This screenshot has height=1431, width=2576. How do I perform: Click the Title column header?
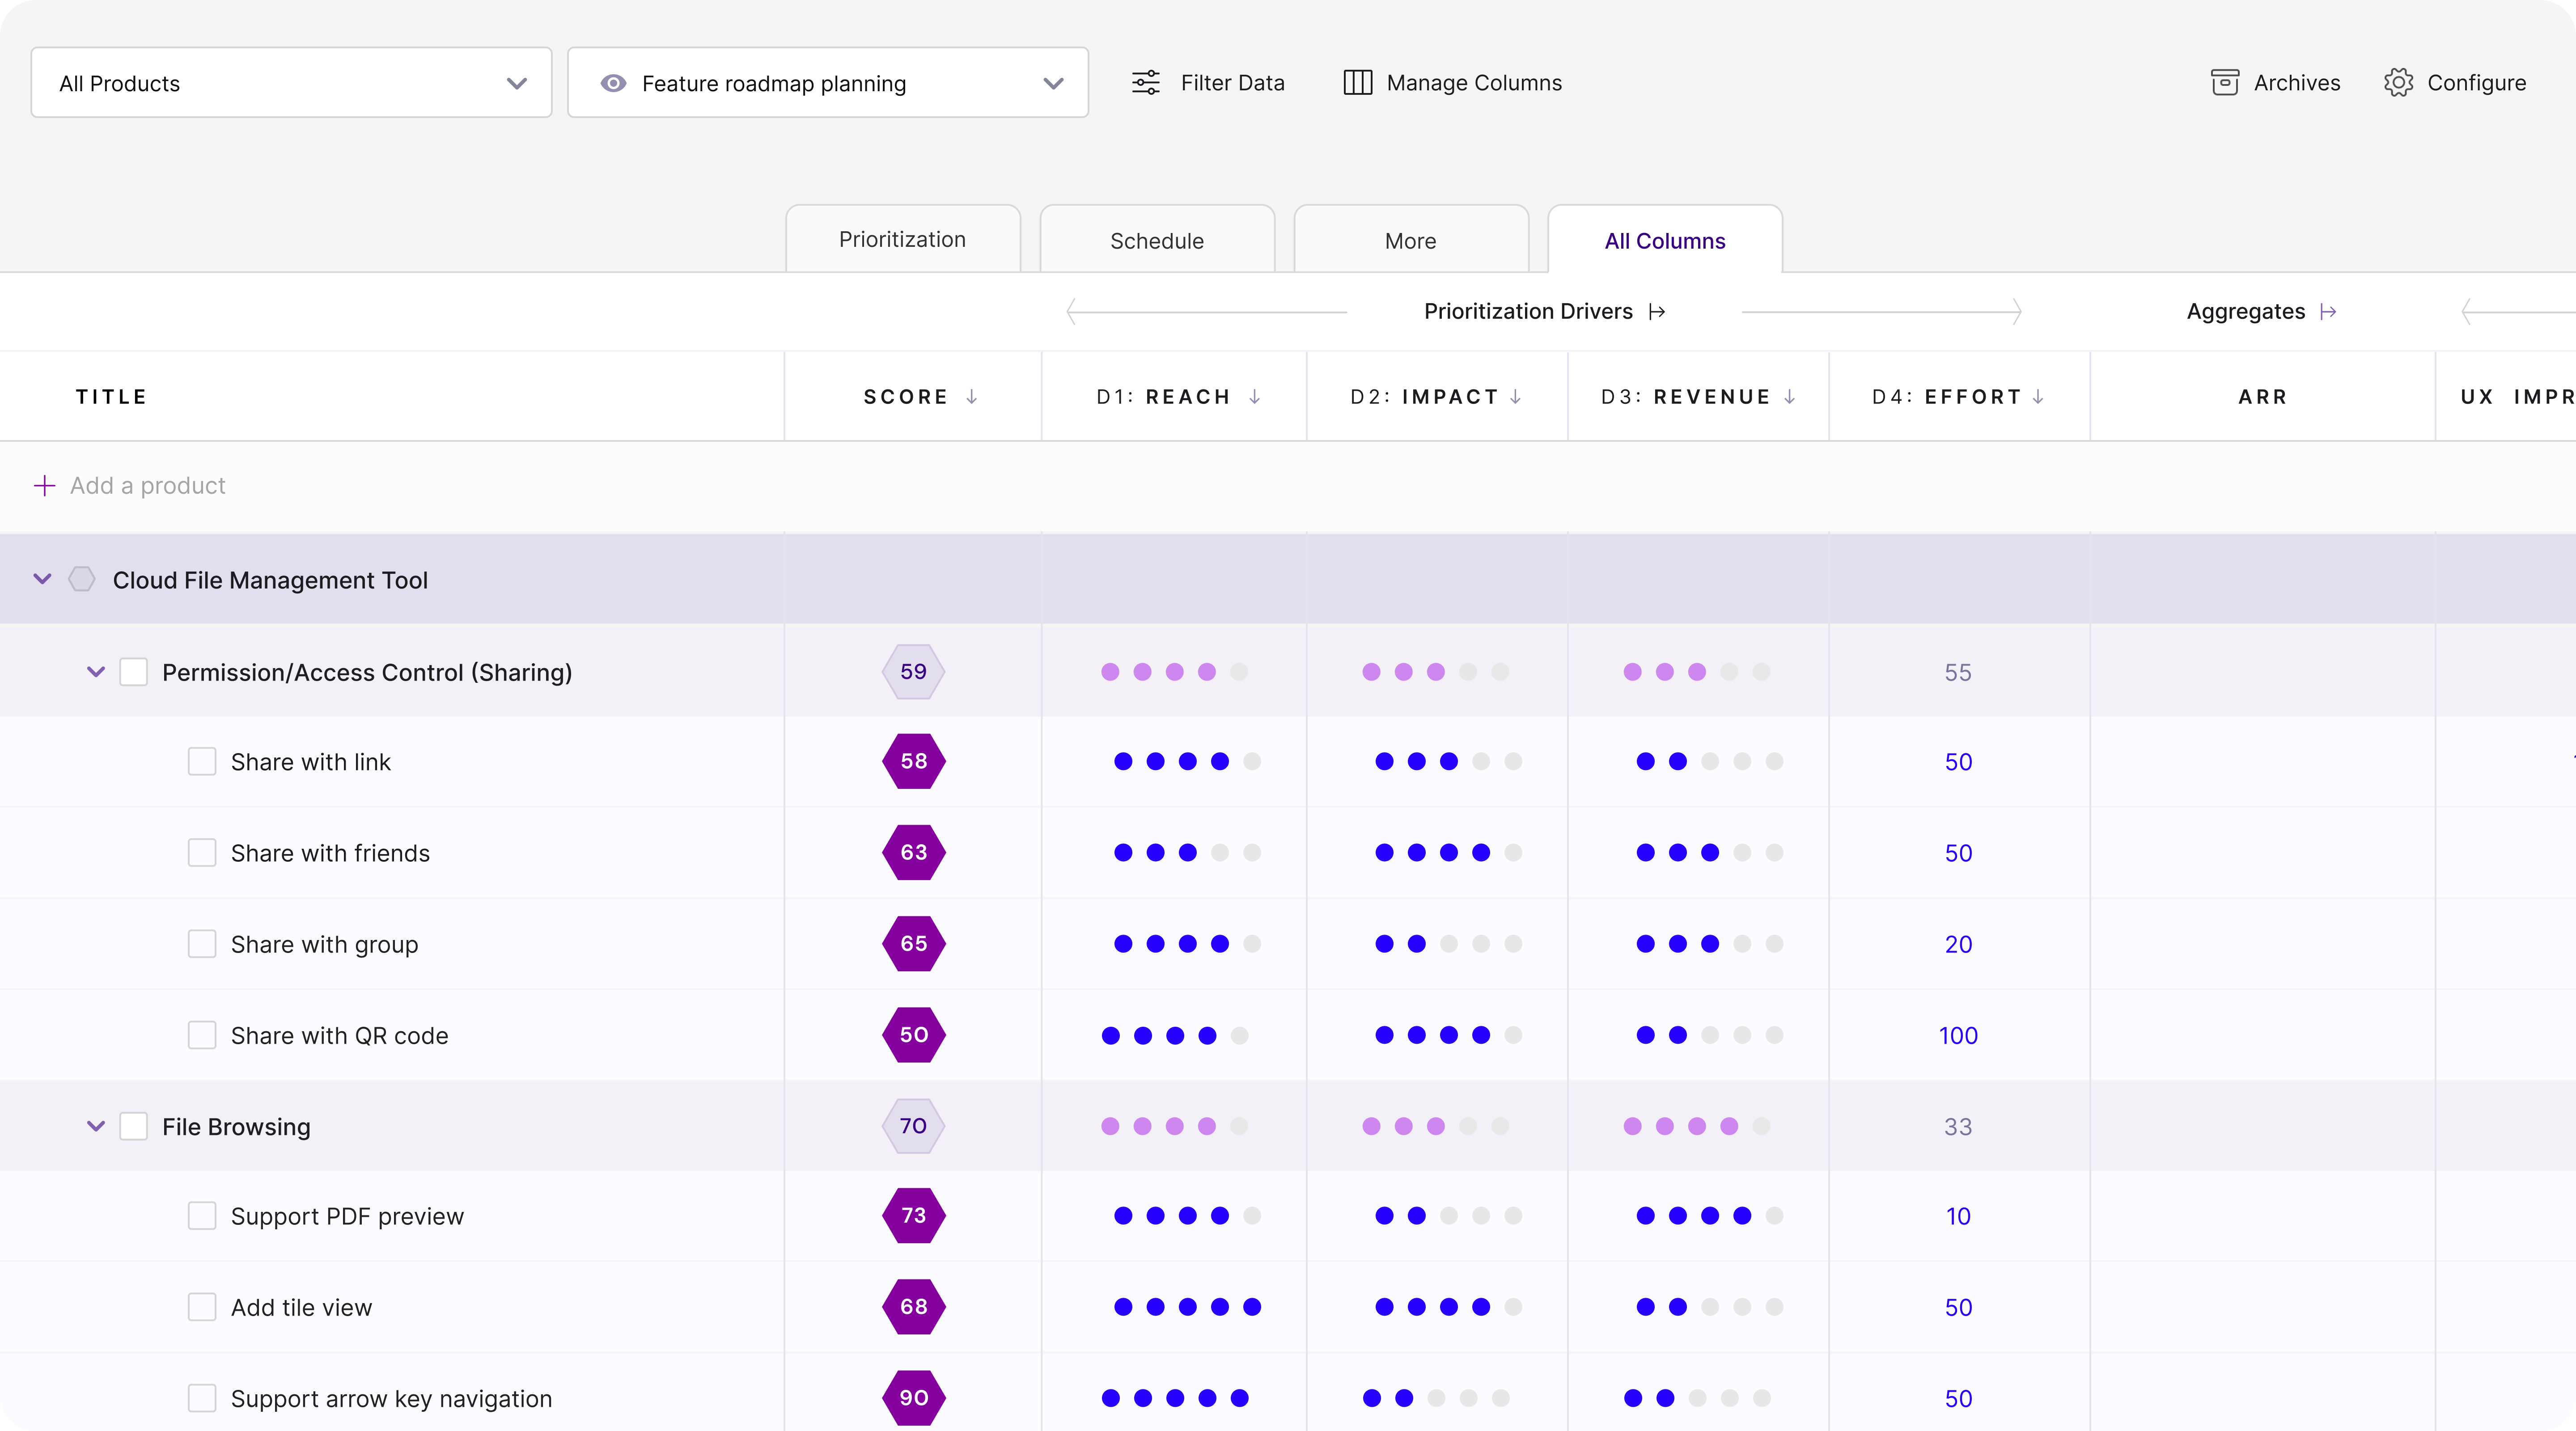(x=111, y=397)
